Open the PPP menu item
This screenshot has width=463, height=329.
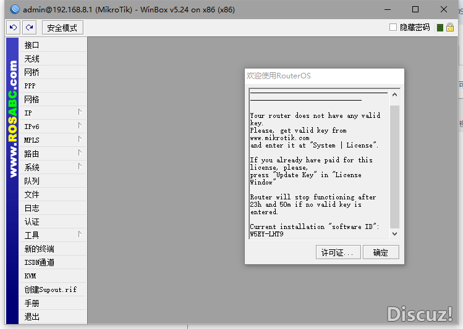[x=53, y=86]
